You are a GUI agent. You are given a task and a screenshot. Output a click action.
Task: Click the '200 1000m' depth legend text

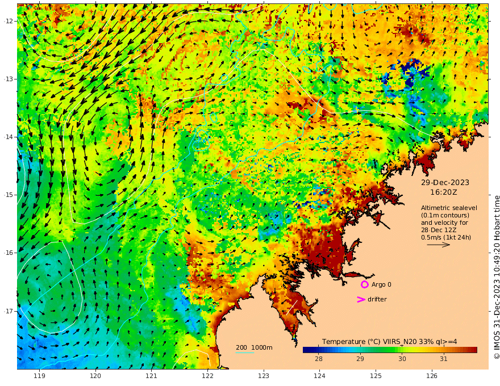point(254,347)
